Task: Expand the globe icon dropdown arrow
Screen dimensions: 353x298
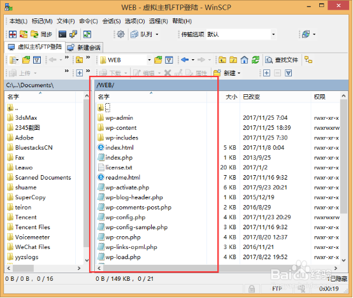Action: (x=314, y=34)
